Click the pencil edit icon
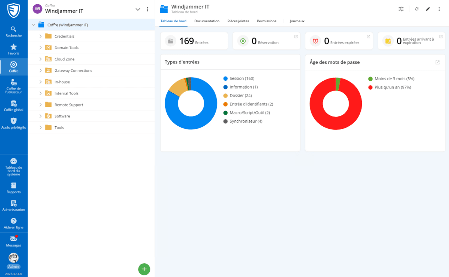Viewport: 449px width, 277px height. 428,9
